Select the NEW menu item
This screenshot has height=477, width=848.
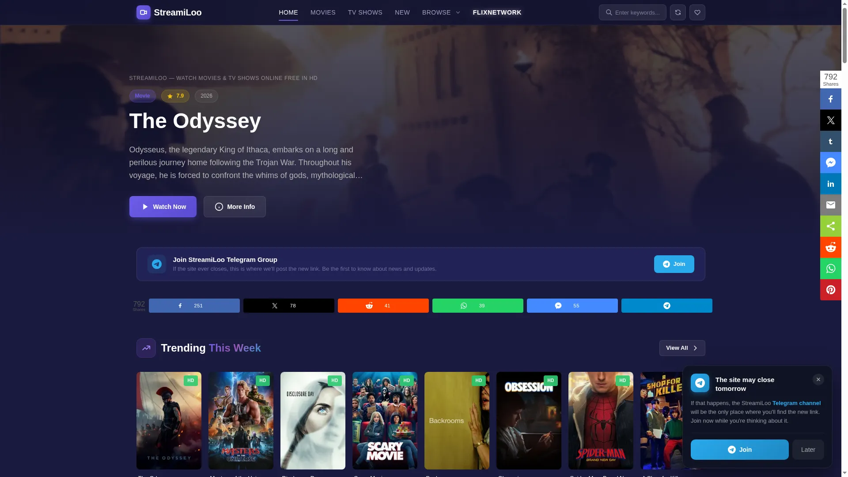point(402,12)
